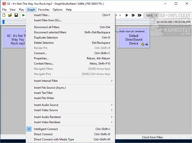Click the grayed Navigate Filters entry

pyautogui.click(x=70, y=69)
